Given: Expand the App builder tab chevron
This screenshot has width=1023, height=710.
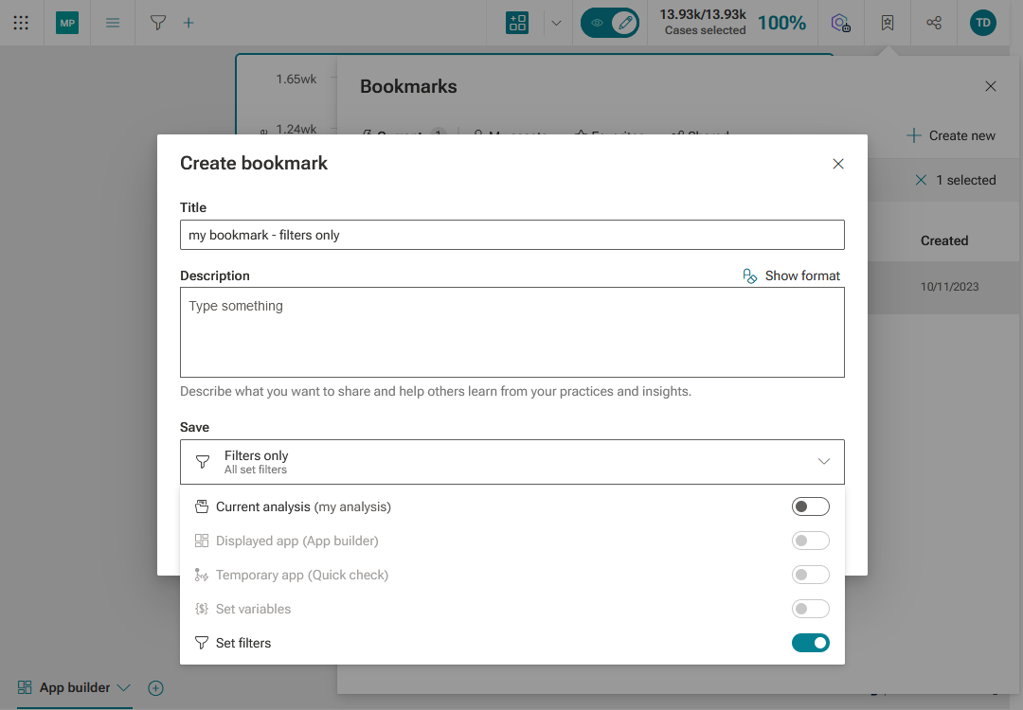Looking at the screenshot, I should [123, 688].
